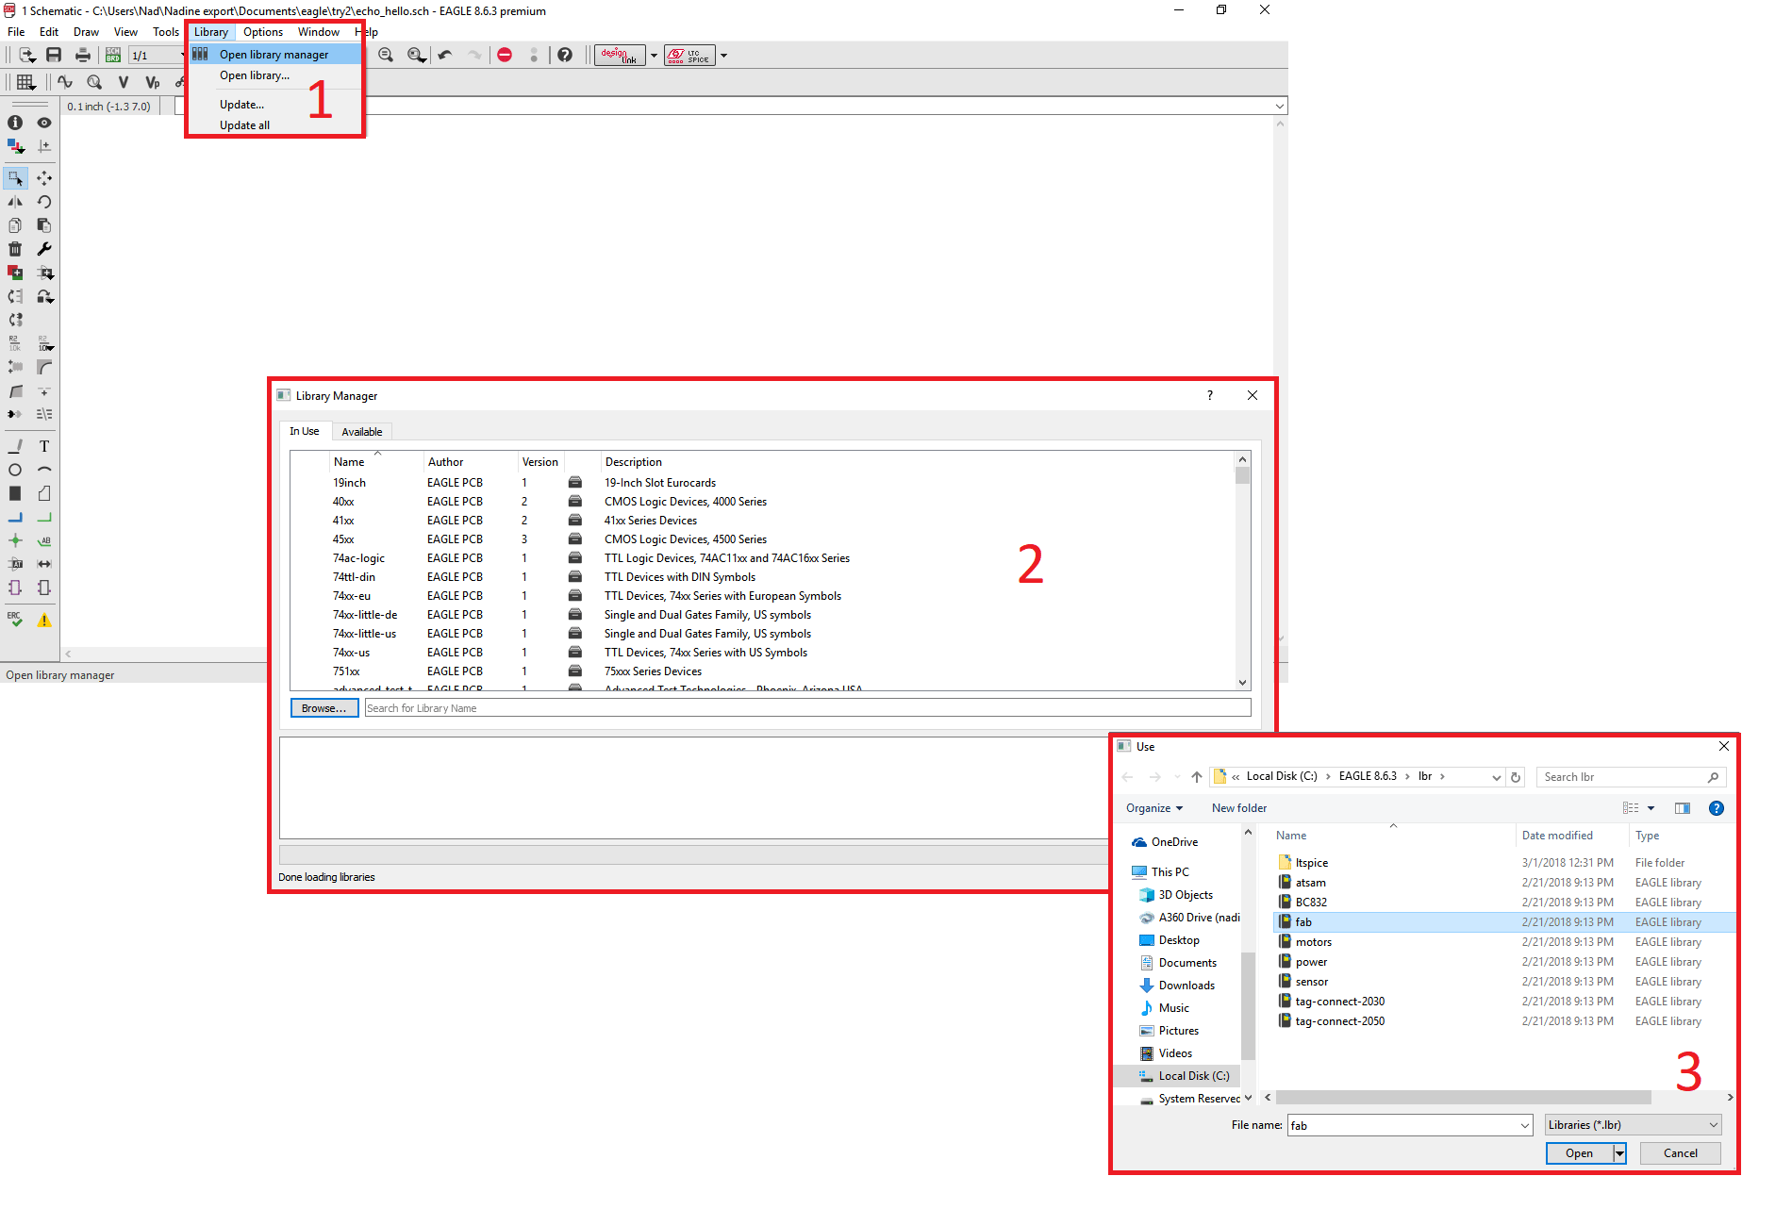Run the ERC check tool
The image size is (1792, 1226).
(x=15, y=619)
